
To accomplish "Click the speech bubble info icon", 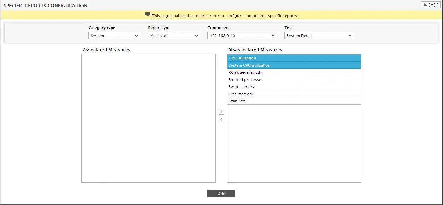I will [148, 14].
